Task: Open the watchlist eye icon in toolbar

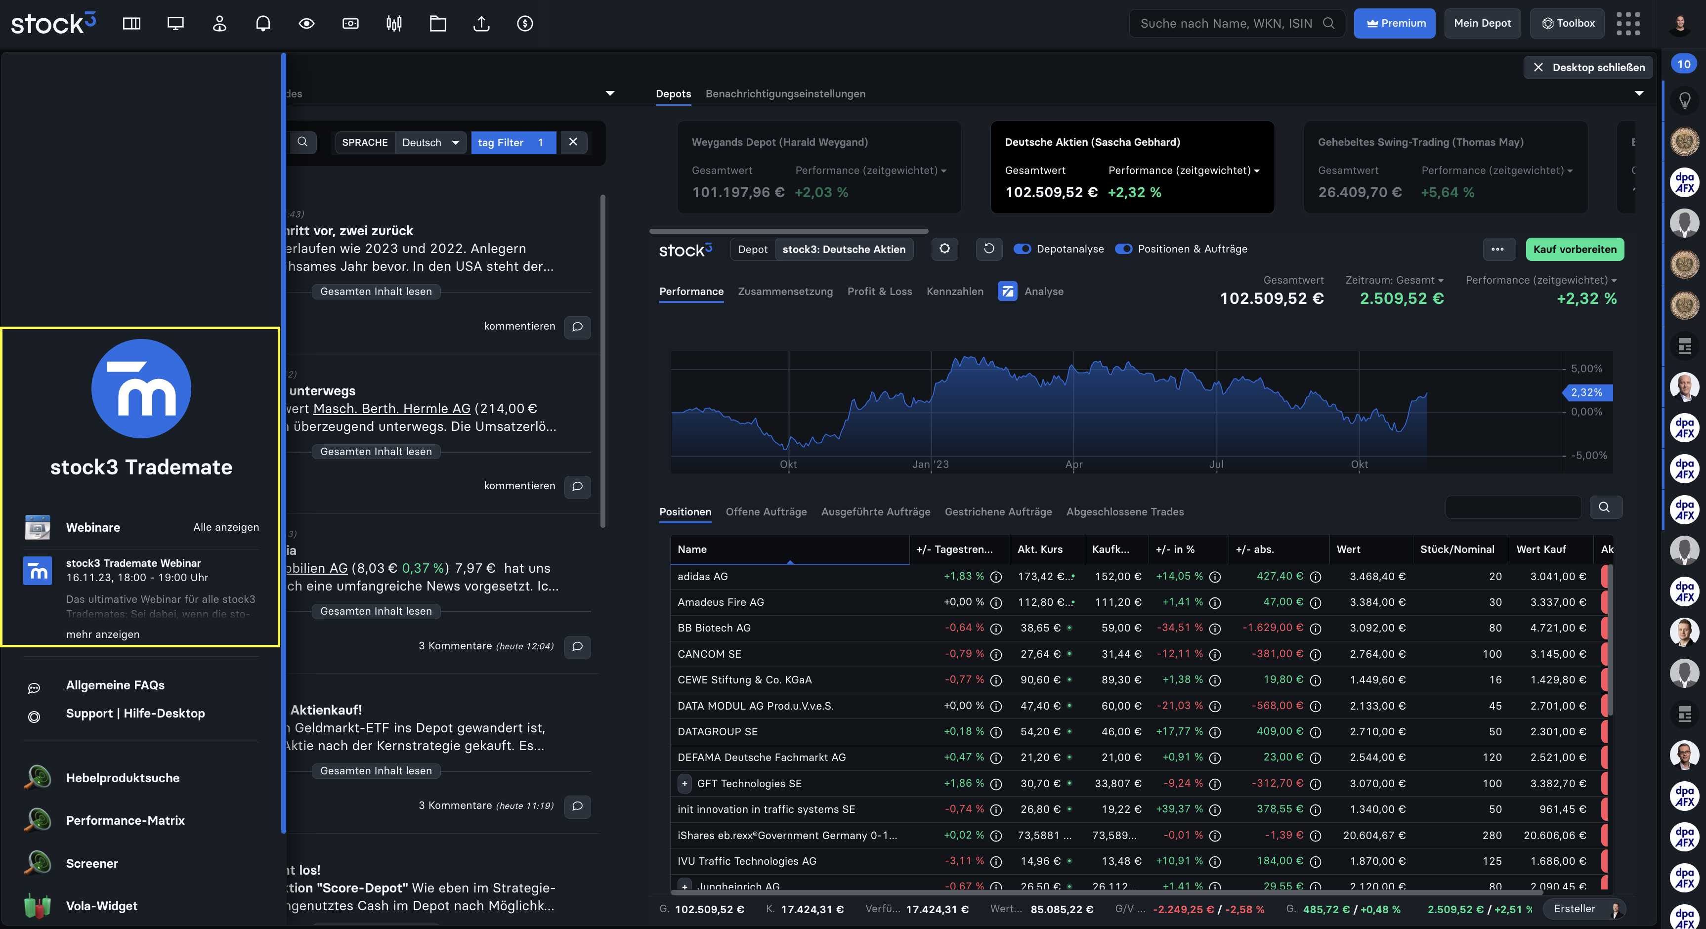Action: [x=306, y=24]
